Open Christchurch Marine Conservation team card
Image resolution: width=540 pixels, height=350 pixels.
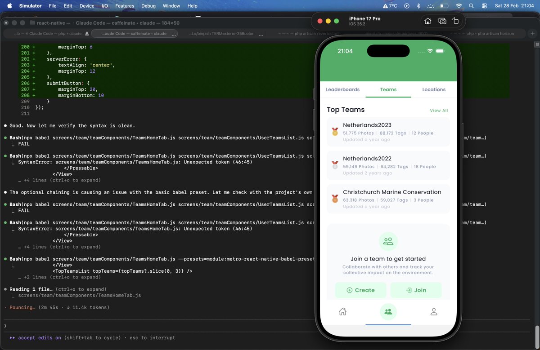click(x=388, y=199)
